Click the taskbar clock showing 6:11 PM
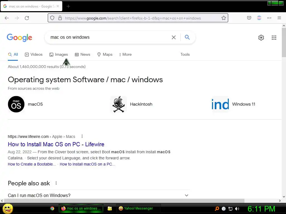This screenshot has height=214, width=286. pos(261,209)
